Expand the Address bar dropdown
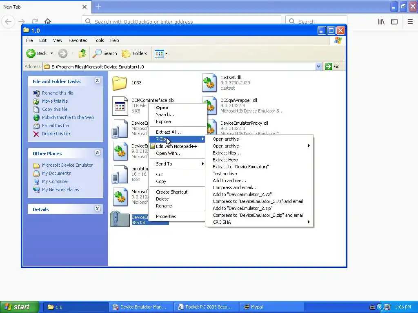The width and height of the screenshot is (418, 313). point(318,66)
